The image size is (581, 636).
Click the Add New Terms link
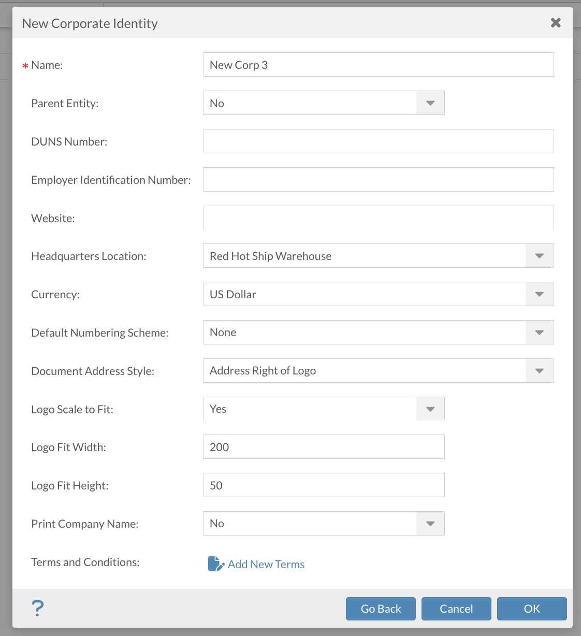coord(266,564)
